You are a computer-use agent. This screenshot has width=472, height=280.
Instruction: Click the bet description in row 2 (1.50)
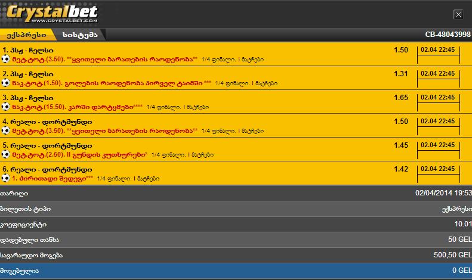[x=112, y=83]
